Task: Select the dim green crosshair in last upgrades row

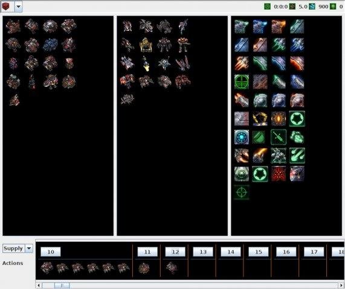Action: (x=241, y=192)
